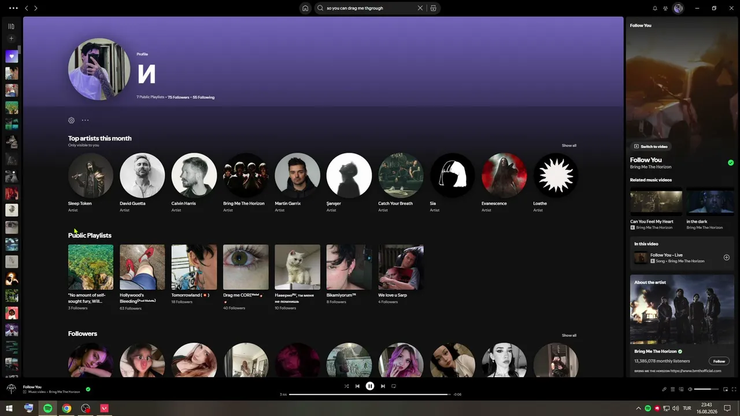Open Sleep Token artist page
The height and width of the screenshot is (416, 740).
(91, 183)
